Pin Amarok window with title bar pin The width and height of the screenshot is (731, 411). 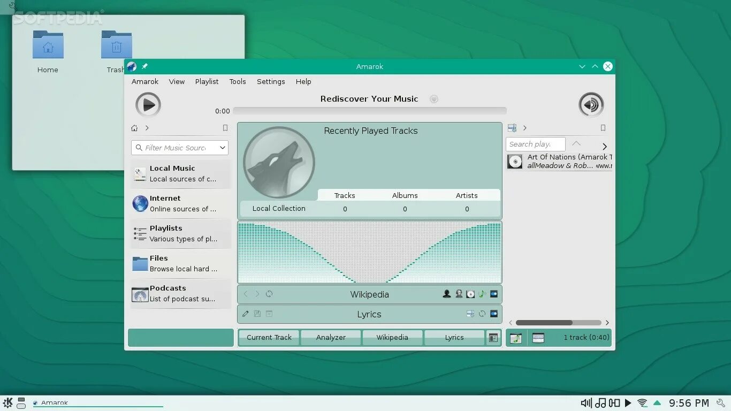pyautogui.click(x=144, y=66)
